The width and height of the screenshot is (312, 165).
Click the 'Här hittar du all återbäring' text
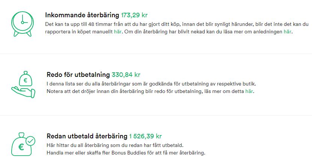(x=115, y=145)
